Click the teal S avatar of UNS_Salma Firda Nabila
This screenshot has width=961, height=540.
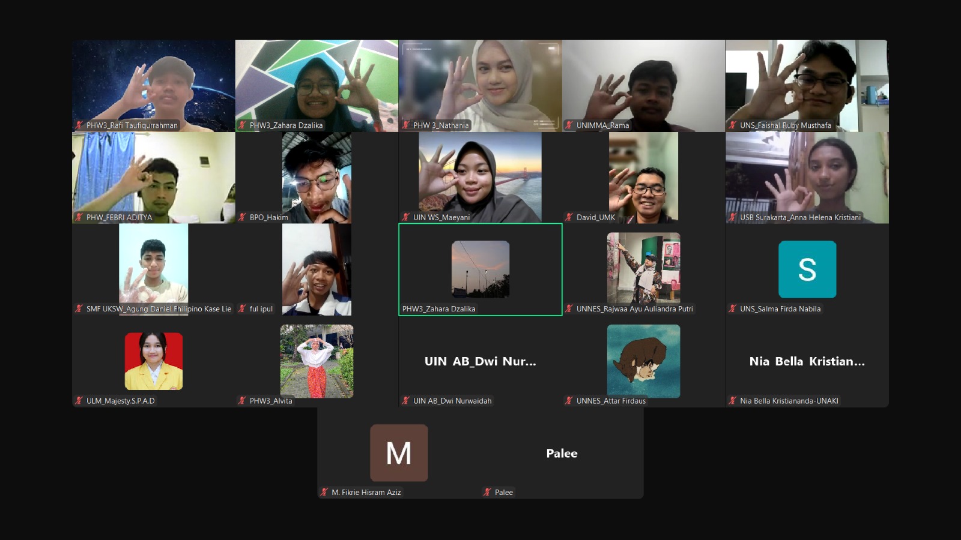tap(807, 269)
